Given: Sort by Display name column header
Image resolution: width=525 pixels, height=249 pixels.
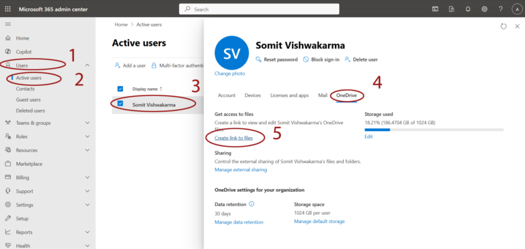Looking at the screenshot, I should pyautogui.click(x=148, y=89).
